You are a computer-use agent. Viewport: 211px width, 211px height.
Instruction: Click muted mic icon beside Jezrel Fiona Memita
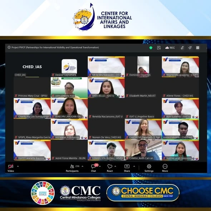tap(53, 158)
